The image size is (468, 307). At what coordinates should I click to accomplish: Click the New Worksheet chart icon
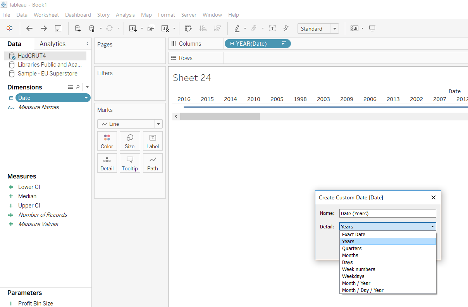tap(133, 28)
